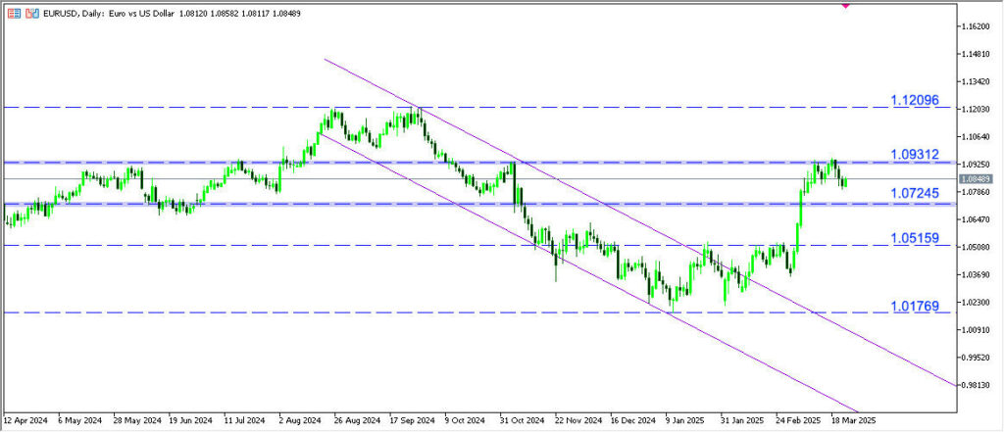Click the 1.13420 price axis value
The height and width of the screenshot is (432, 1004).
977,81
